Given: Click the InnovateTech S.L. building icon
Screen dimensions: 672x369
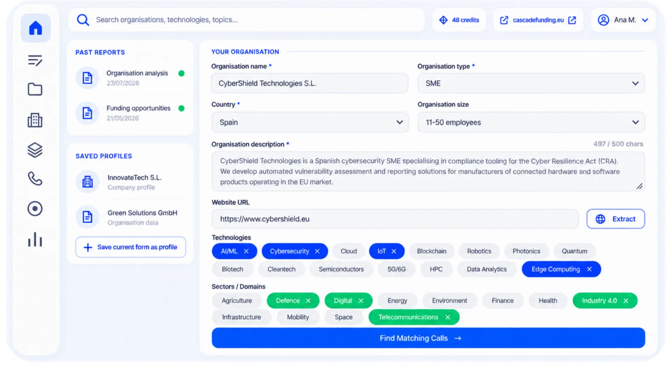Looking at the screenshot, I should (87, 182).
